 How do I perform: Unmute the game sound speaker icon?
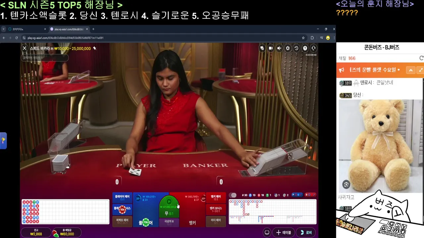[x=279, y=48]
